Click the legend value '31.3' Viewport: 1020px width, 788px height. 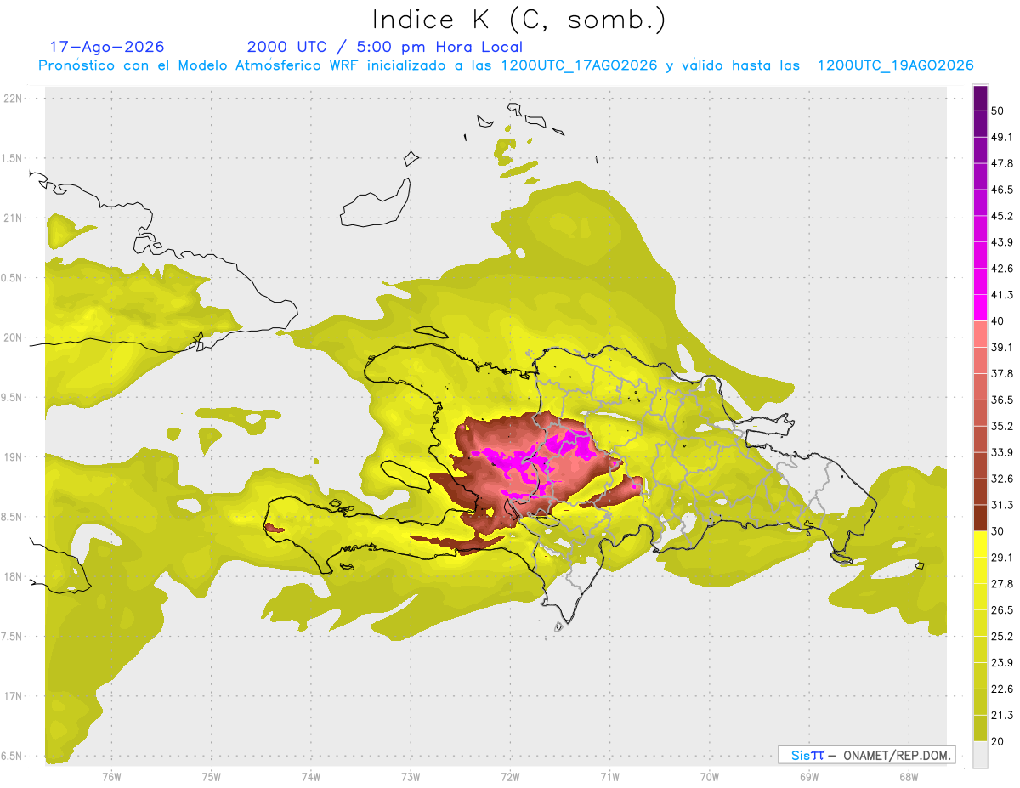pyautogui.click(x=1002, y=506)
